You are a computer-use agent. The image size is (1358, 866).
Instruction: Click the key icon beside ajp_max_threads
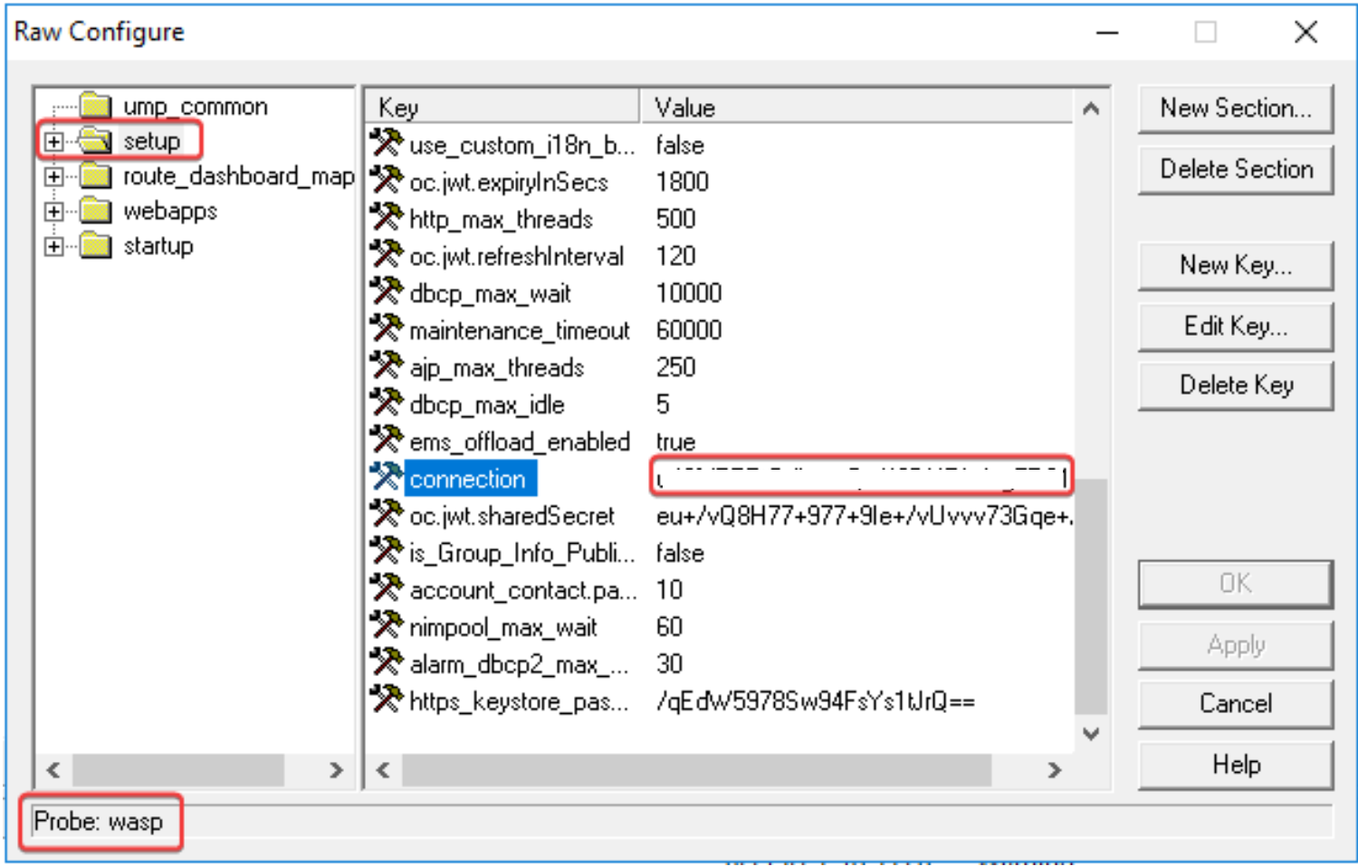coord(387,366)
